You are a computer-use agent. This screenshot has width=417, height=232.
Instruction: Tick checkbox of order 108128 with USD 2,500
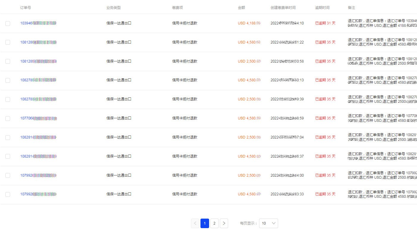coord(8,61)
